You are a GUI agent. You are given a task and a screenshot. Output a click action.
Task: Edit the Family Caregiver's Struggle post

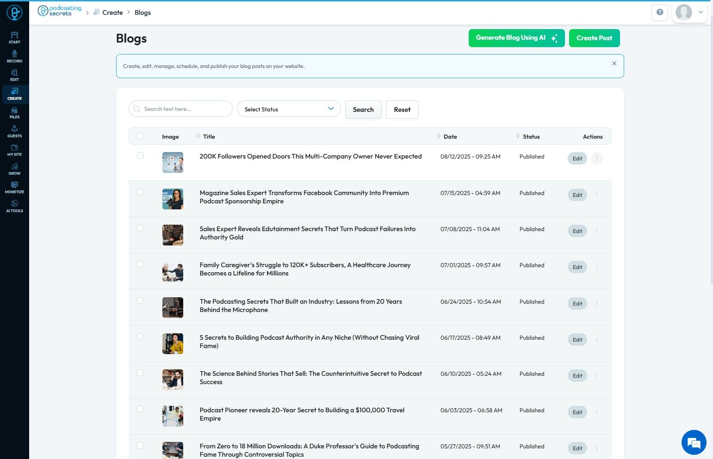tap(577, 267)
